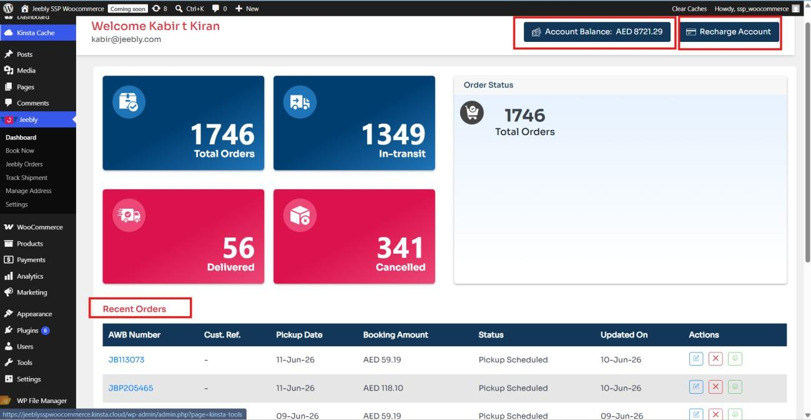Open the Jeebly SSP Woocommerce site home link
Image resolution: width=811 pixels, height=420 pixels.
pyautogui.click(x=62, y=9)
